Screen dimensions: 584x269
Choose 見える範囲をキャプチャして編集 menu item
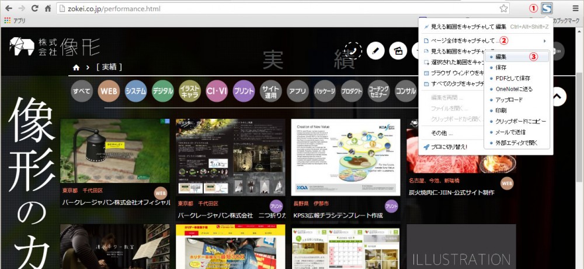coord(486,27)
